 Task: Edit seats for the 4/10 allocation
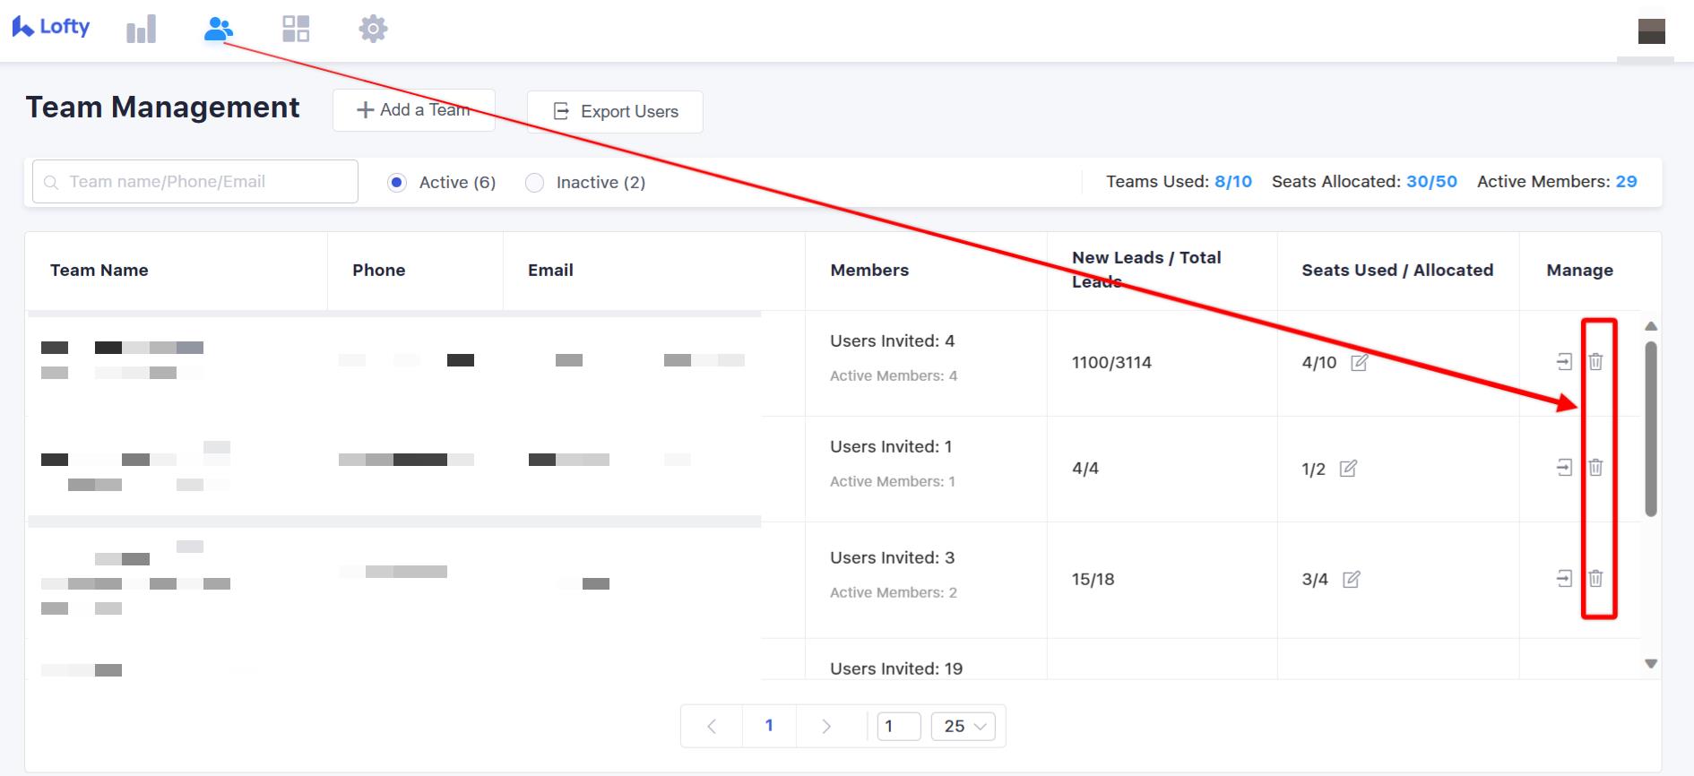[x=1359, y=362]
